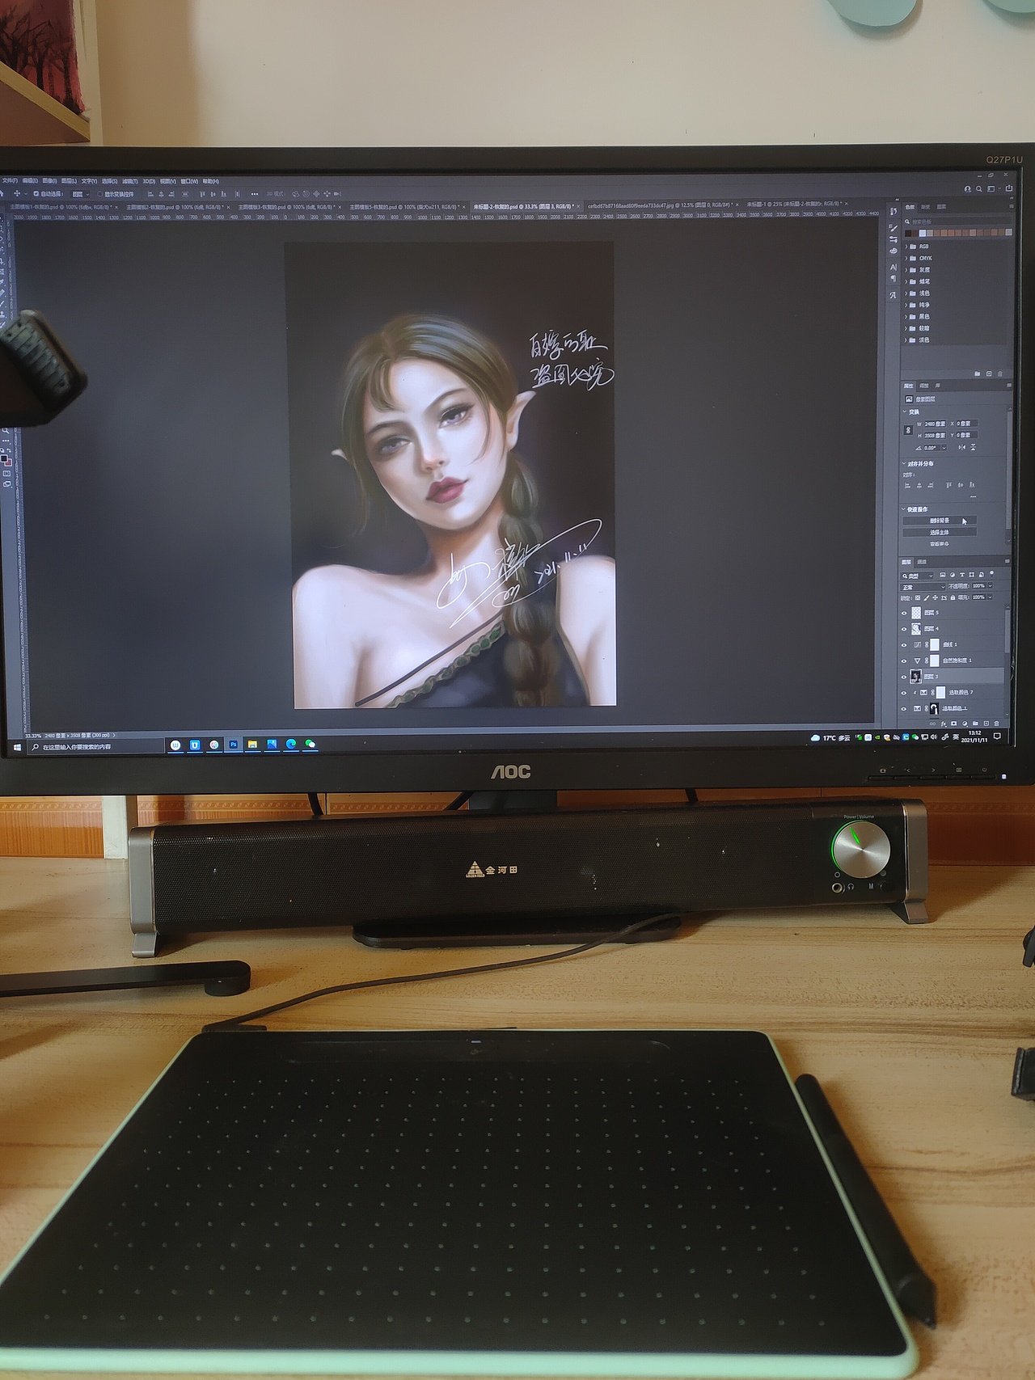Lock image pixels brush icon

point(927,597)
